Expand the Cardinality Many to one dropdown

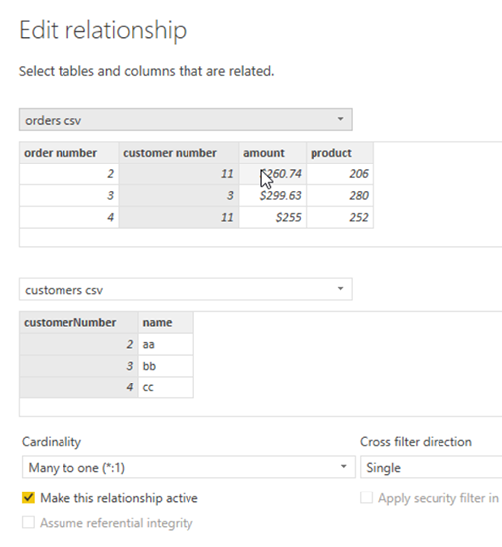click(188, 467)
